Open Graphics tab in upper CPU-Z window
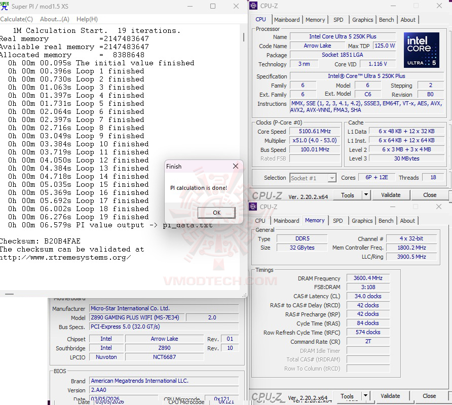 [362, 20]
